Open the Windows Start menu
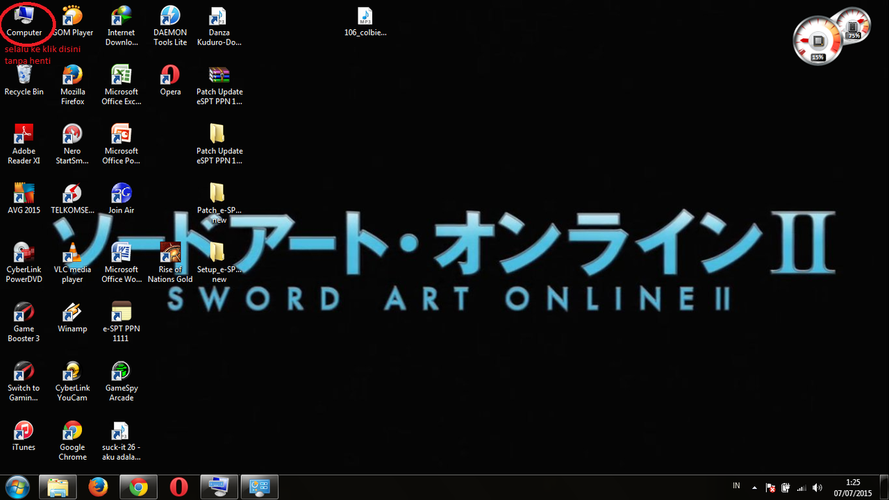Image resolution: width=889 pixels, height=500 pixels. tap(17, 487)
